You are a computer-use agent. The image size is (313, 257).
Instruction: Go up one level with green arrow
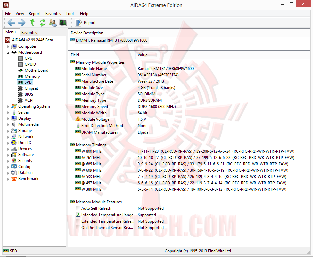32,23
